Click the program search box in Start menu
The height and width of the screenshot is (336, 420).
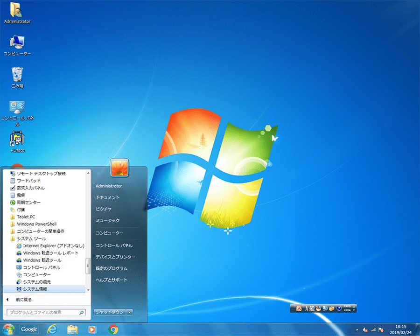42,312
